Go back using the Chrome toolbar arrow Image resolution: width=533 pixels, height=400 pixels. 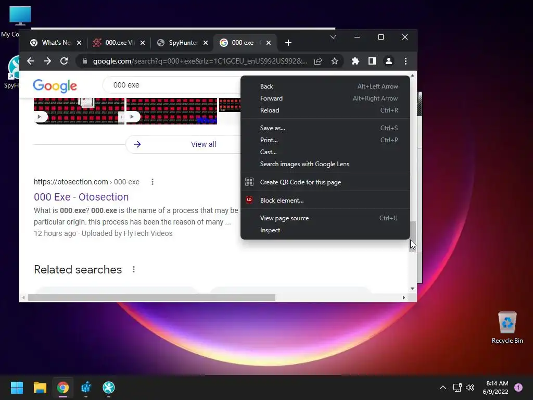click(x=31, y=61)
